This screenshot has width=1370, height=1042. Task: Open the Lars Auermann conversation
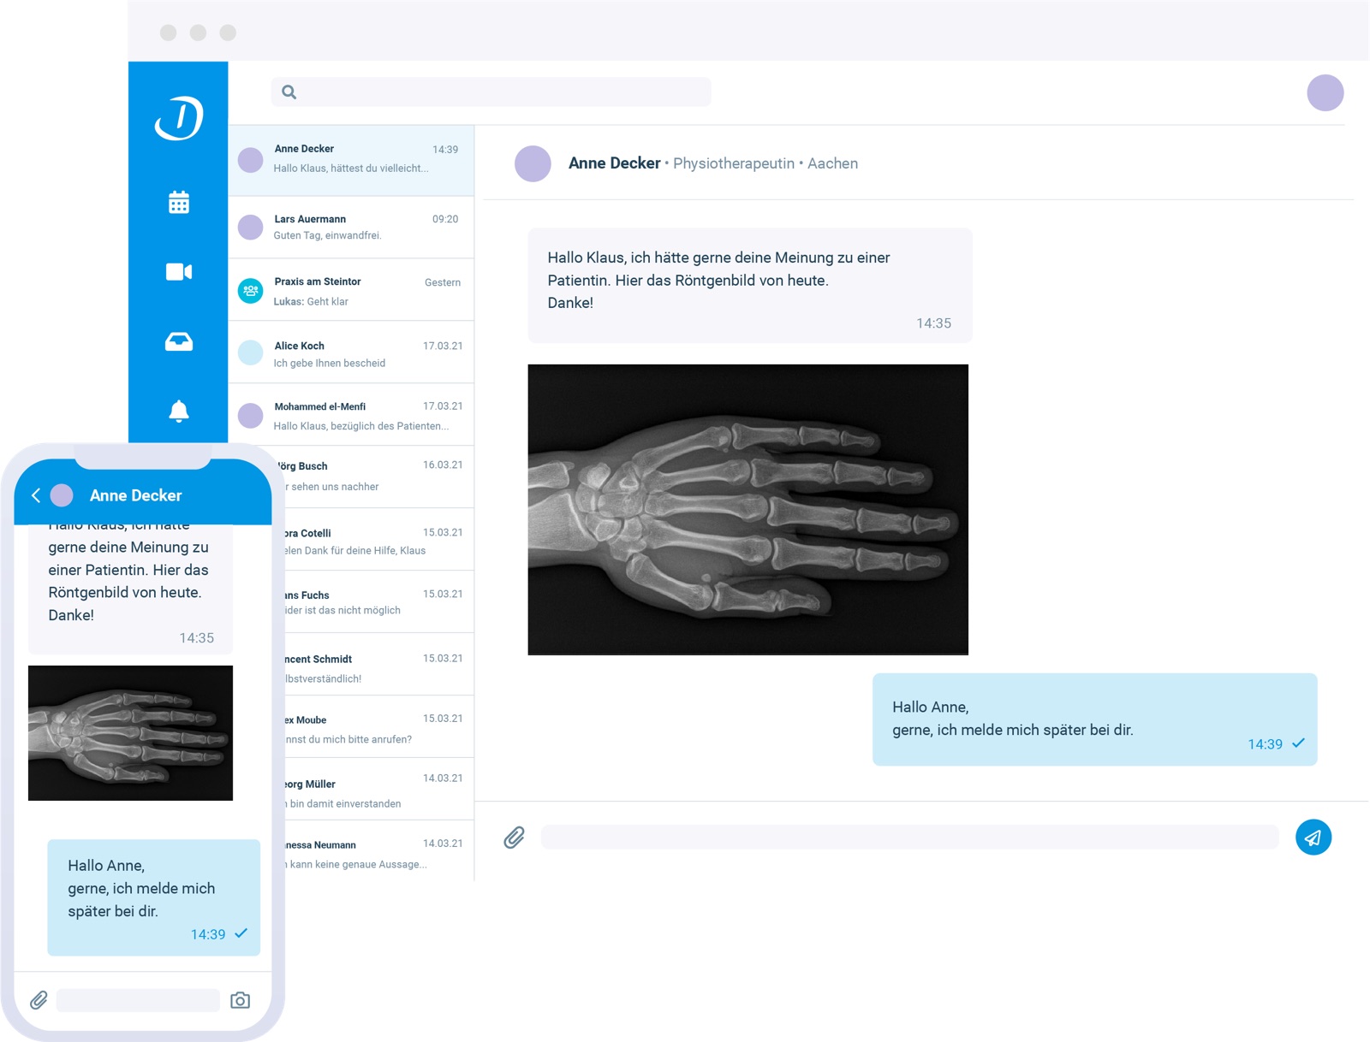pos(351,228)
